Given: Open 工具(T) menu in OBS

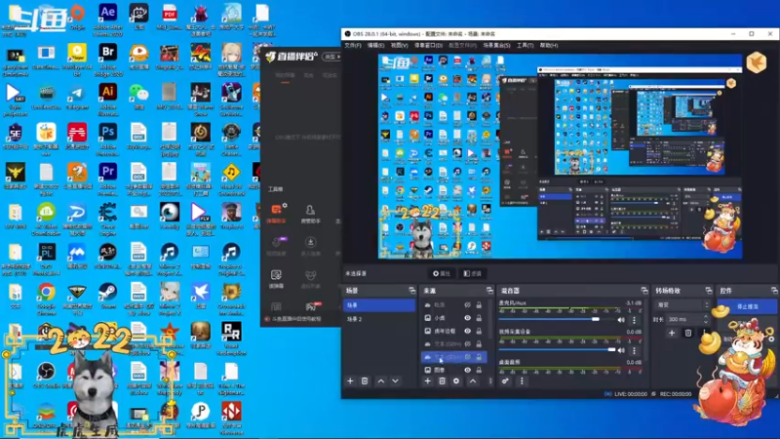Looking at the screenshot, I should pyautogui.click(x=525, y=45).
